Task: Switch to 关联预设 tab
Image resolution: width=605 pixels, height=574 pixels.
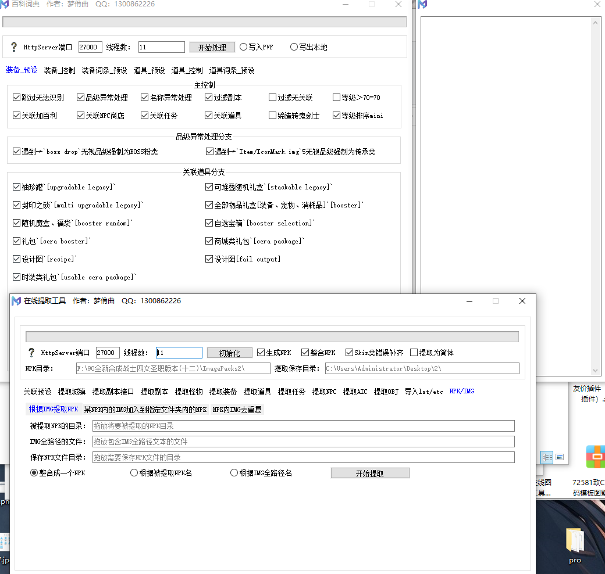Action: (x=37, y=392)
